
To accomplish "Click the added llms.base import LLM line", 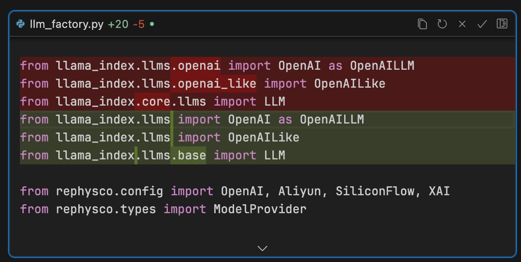I will (267, 155).
